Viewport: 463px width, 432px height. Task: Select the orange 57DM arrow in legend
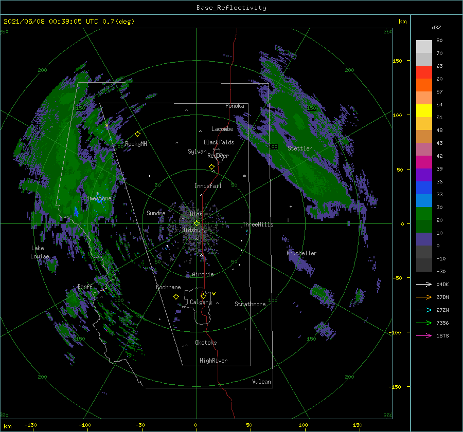click(424, 297)
